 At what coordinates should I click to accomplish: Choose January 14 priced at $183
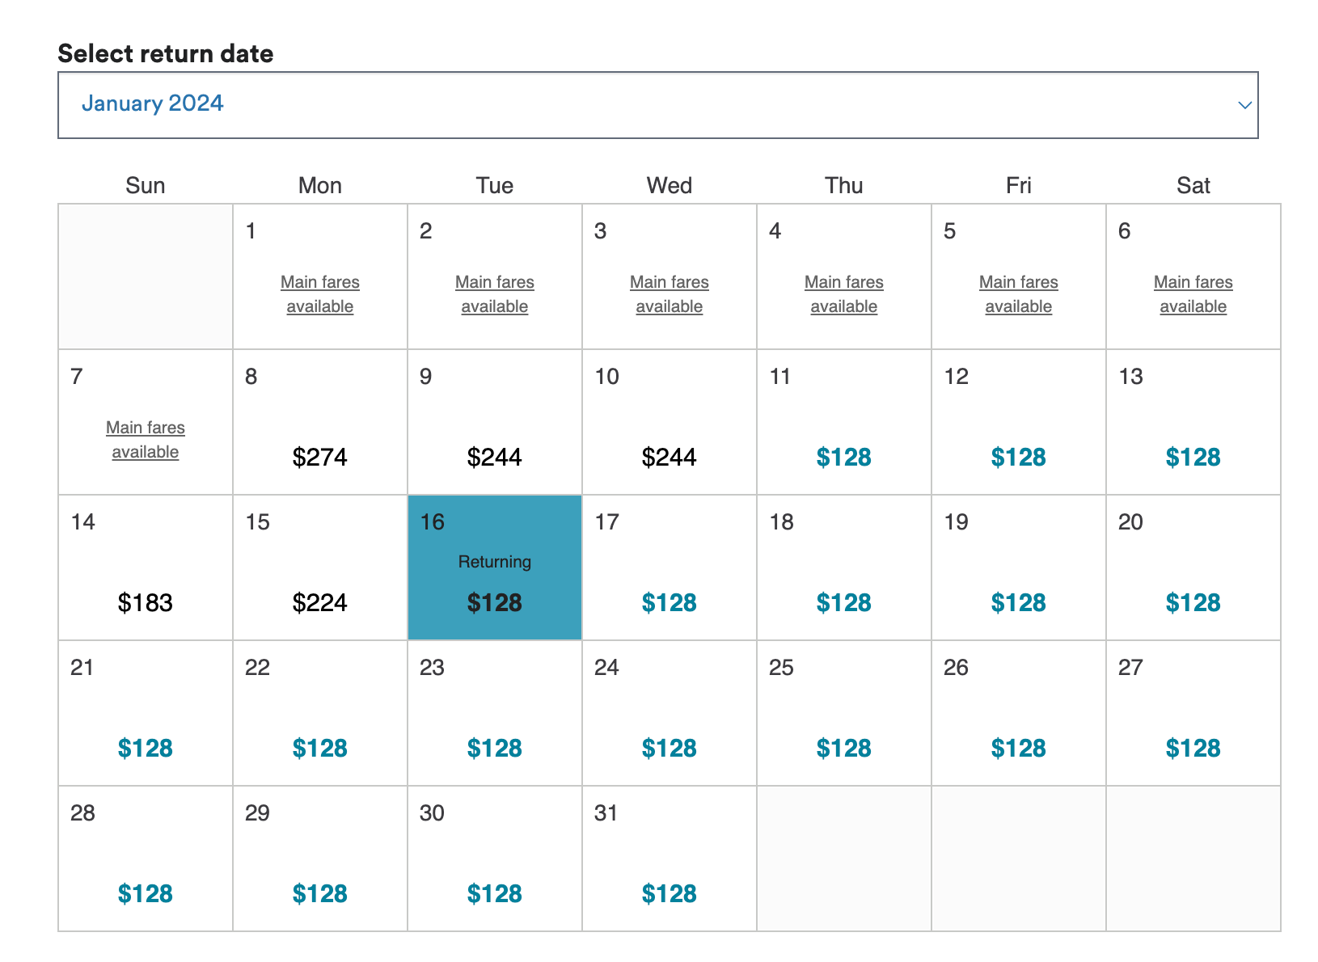[x=146, y=602]
